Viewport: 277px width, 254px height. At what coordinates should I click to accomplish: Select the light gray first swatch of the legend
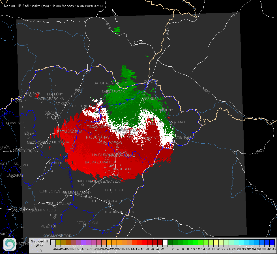click(x=53, y=242)
